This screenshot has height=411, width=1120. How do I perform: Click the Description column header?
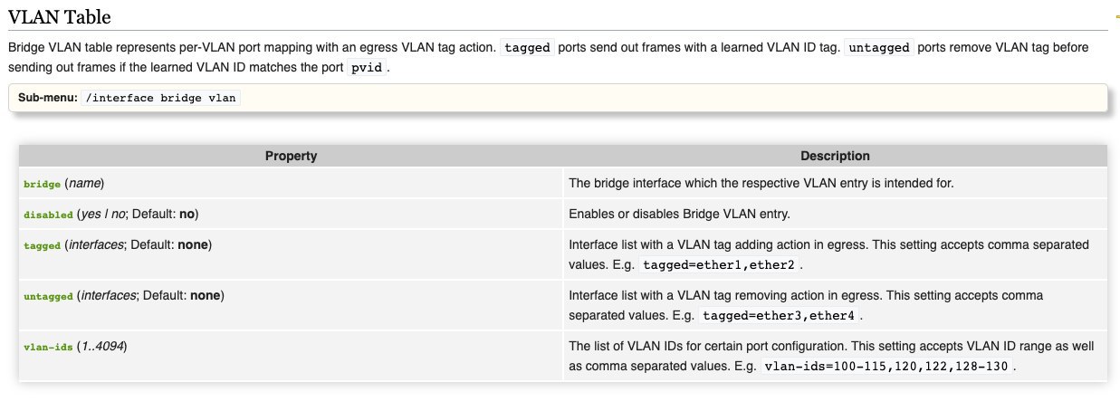point(835,156)
